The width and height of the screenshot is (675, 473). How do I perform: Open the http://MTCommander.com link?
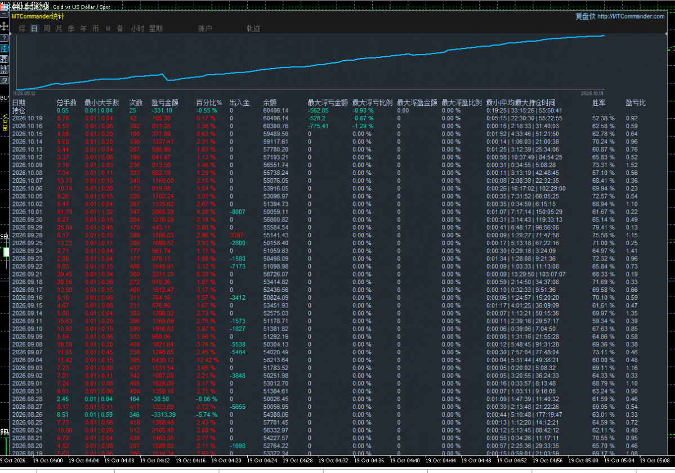pos(631,16)
